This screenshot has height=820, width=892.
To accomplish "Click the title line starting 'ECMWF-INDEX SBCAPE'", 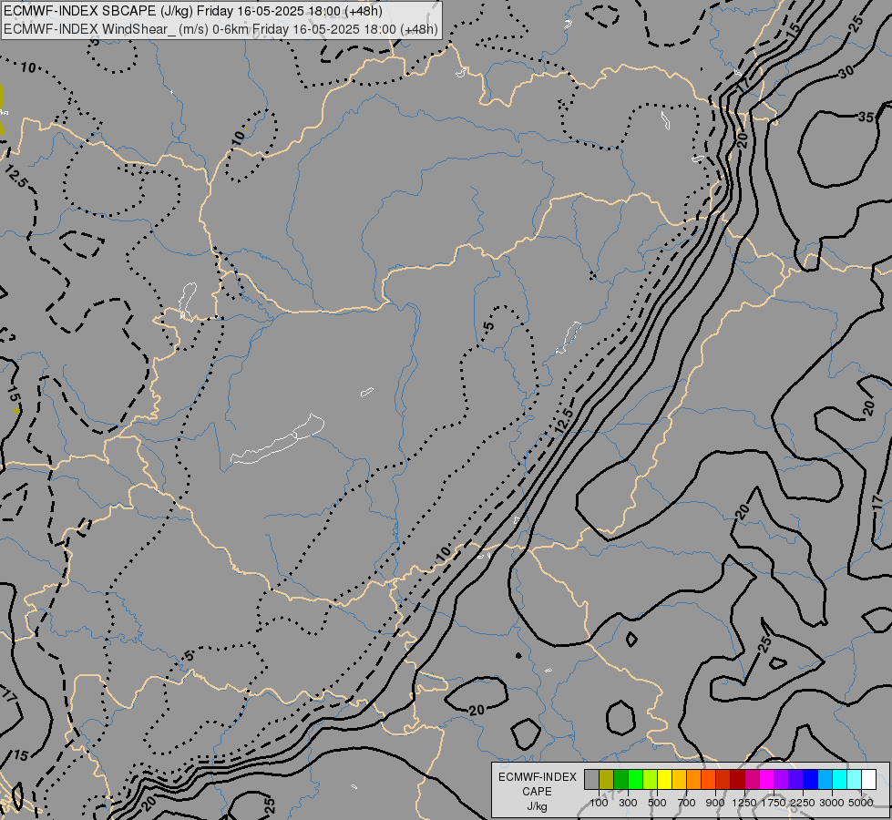I will 193,11.
